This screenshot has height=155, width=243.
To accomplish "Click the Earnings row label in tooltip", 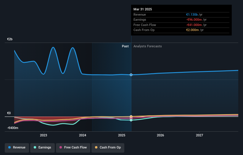I will click(x=140, y=20).
